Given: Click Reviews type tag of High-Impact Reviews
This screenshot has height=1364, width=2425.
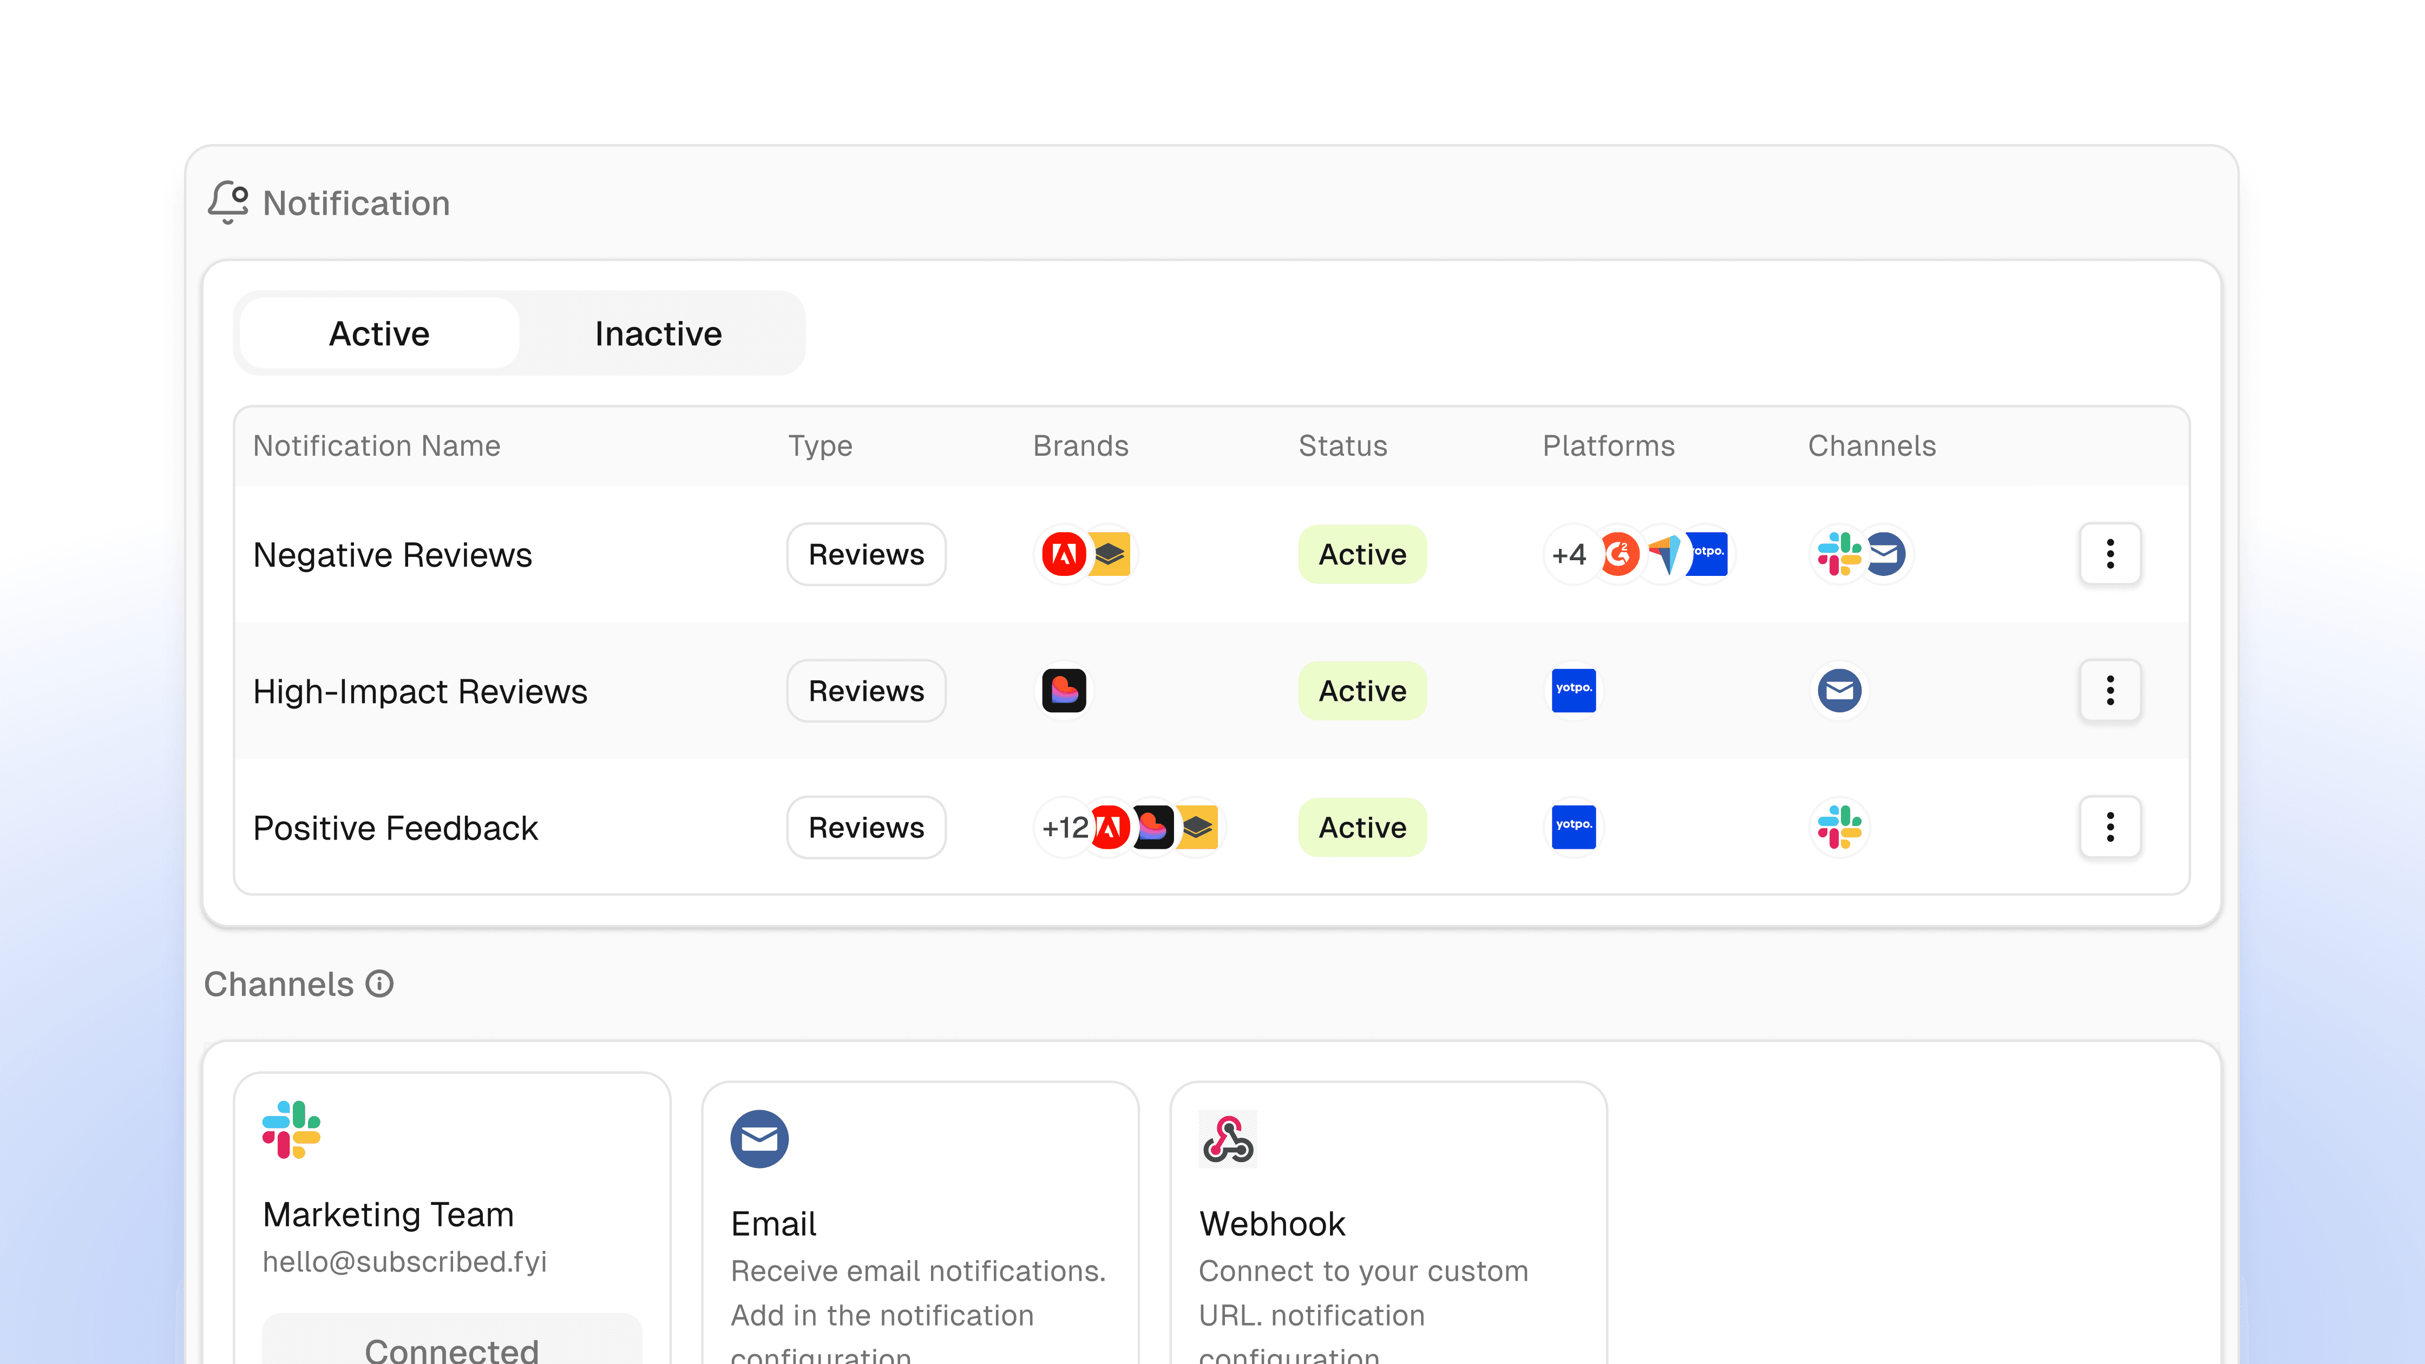Looking at the screenshot, I should pos(866,691).
